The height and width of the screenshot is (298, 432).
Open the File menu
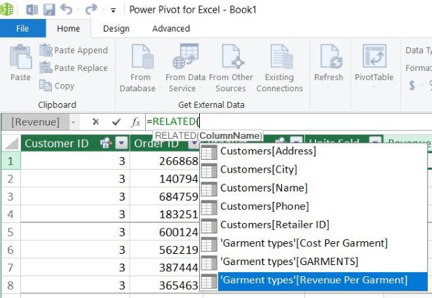(22, 29)
